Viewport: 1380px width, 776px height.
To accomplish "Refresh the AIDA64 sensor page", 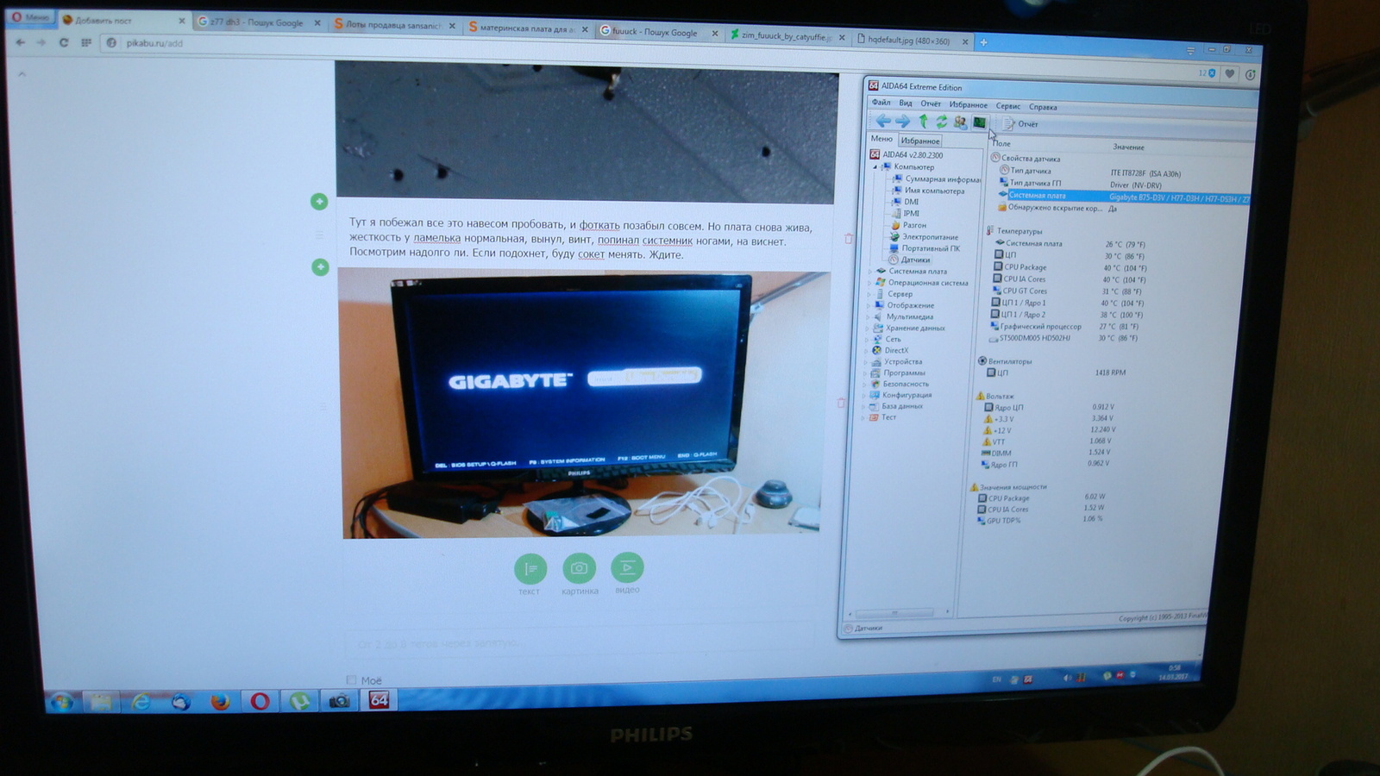I will 941,122.
